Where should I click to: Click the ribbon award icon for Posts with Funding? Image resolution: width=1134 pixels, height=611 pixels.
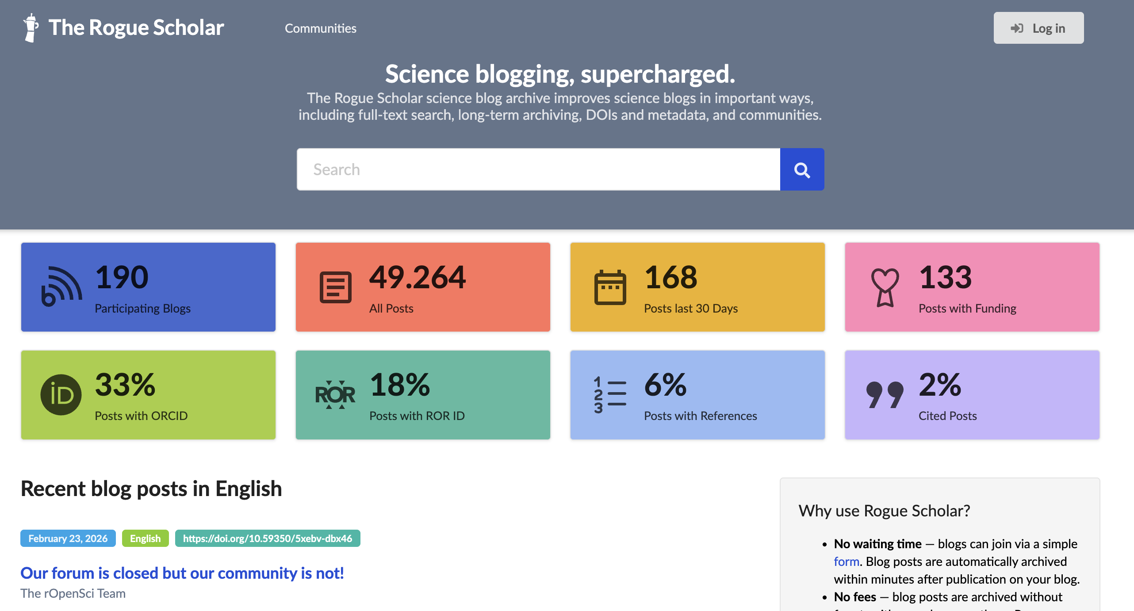(885, 287)
